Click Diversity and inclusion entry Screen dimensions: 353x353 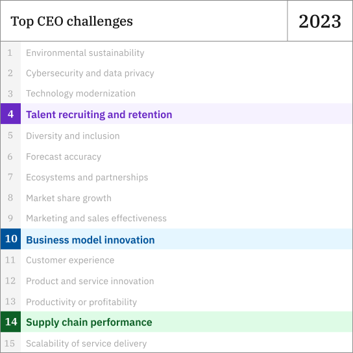click(x=73, y=136)
